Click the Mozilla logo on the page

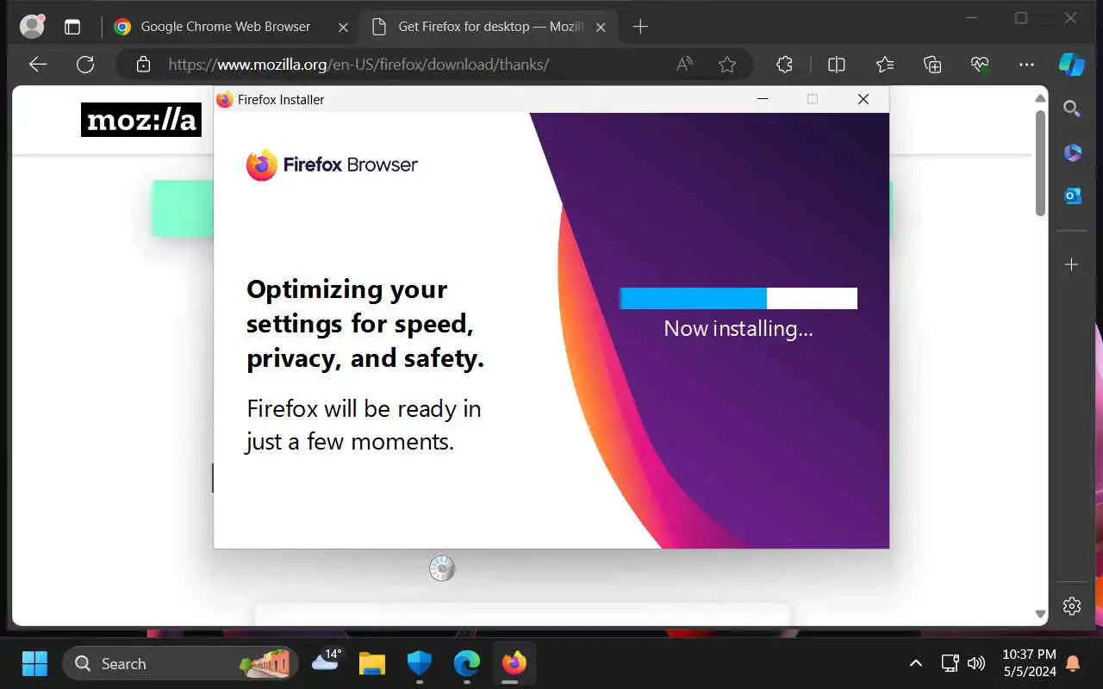click(141, 120)
